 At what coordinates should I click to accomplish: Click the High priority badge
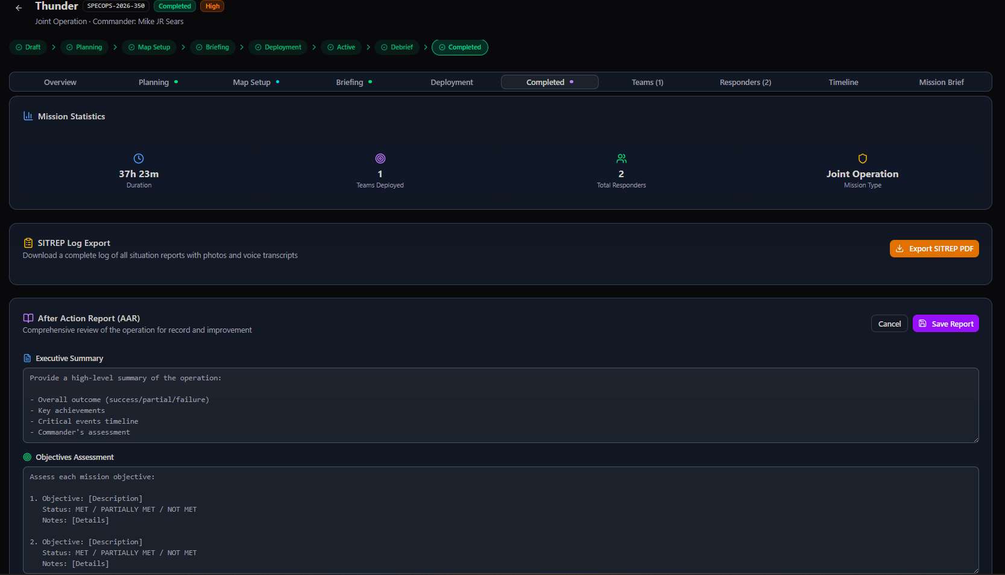[212, 6]
